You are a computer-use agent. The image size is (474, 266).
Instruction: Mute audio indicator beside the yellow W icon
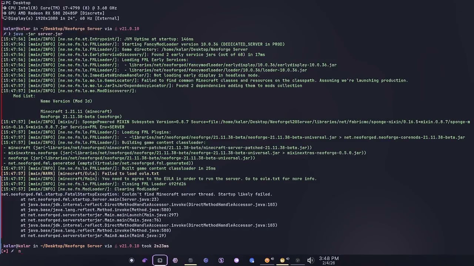point(288,259)
